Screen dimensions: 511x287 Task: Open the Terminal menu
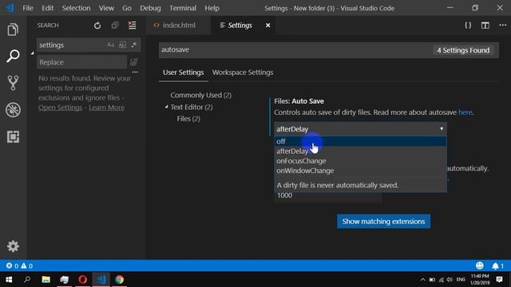[x=183, y=8]
